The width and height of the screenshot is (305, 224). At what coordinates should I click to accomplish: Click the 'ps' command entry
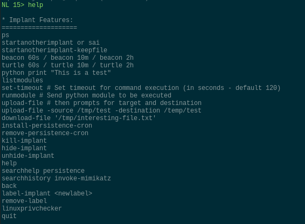coord(5,35)
